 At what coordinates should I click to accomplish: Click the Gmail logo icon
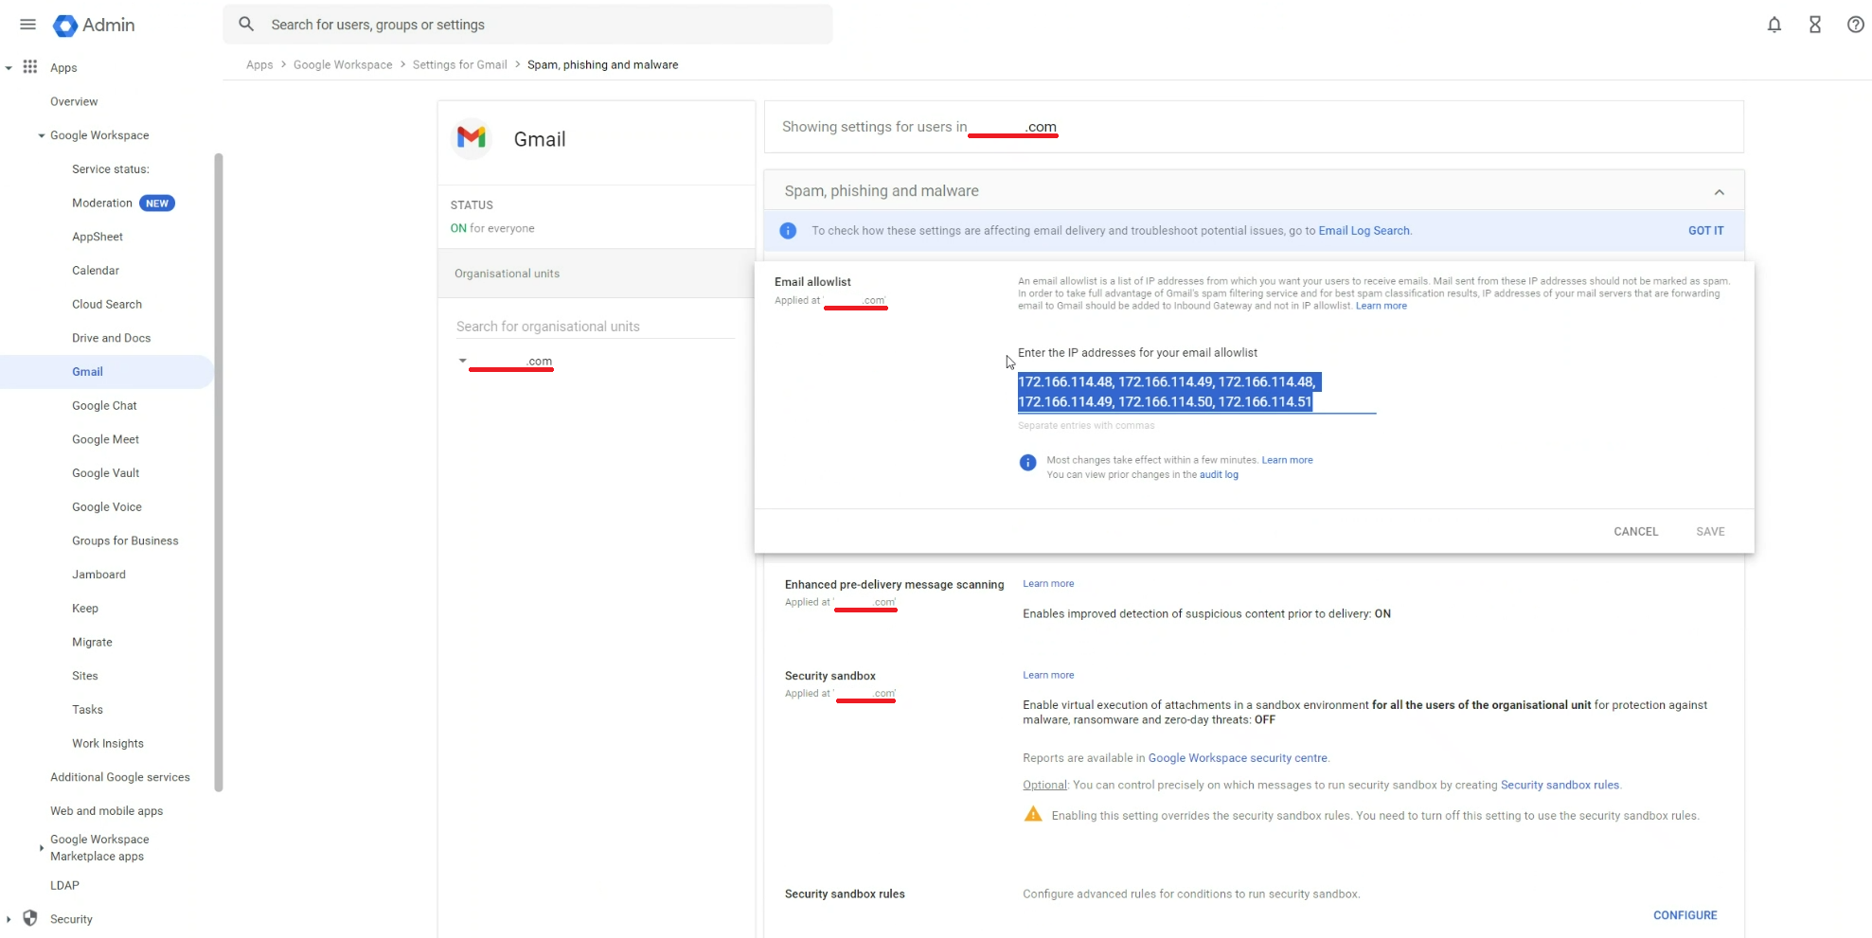472,138
